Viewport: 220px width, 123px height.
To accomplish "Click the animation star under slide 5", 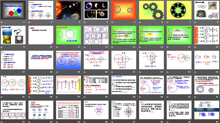I will 112,22.
